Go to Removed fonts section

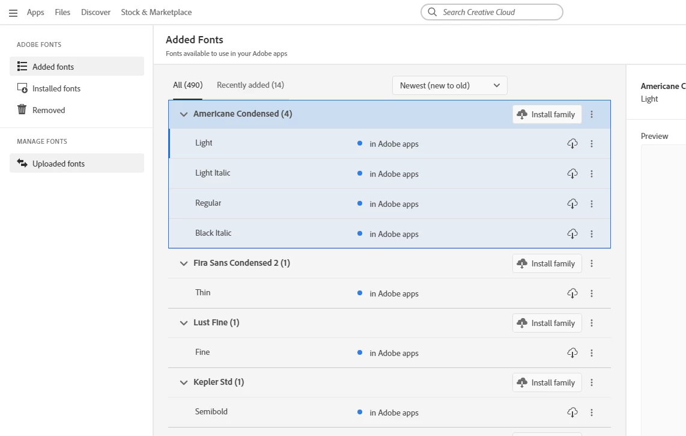click(49, 110)
